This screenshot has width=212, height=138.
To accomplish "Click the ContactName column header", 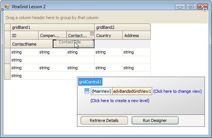I will coord(31,44).
